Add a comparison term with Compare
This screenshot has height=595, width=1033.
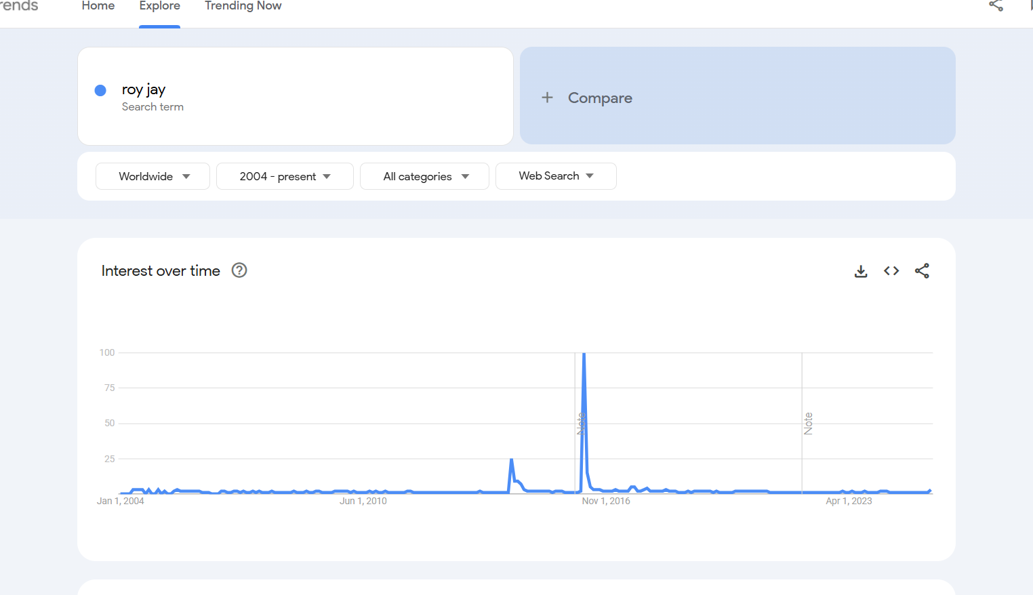pos(737,96)
